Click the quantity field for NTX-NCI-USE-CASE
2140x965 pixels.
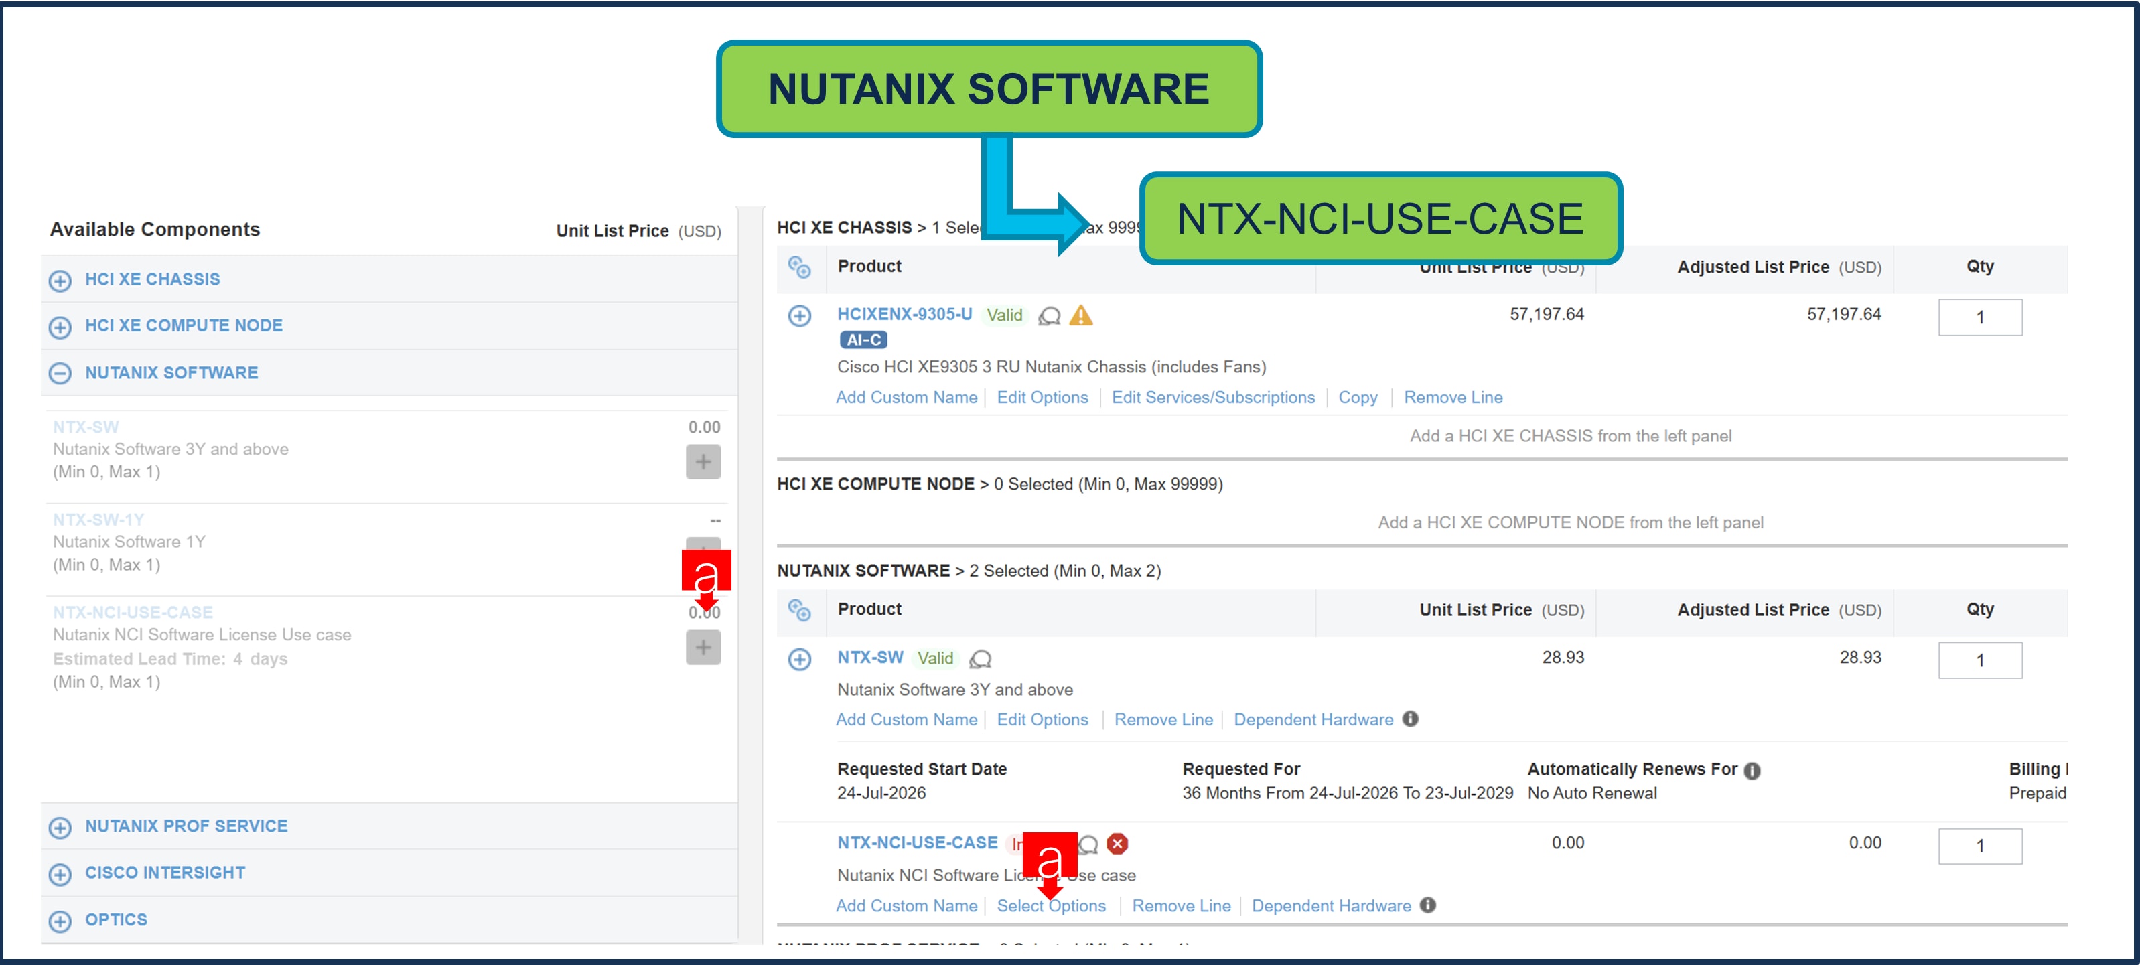tap(1980, 845)
